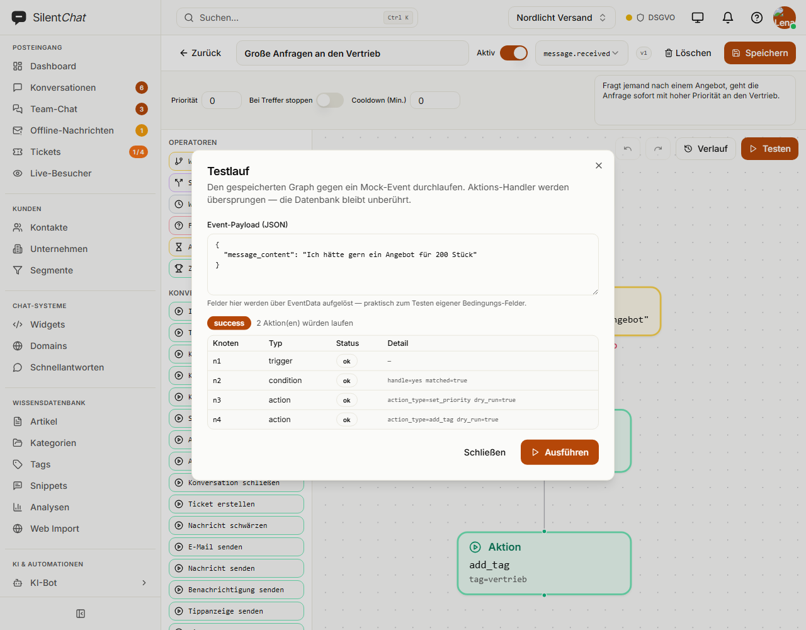Select the 'E-Mail senden' operator
Viewport: 806px width, 630px height.
click(236, 547)
